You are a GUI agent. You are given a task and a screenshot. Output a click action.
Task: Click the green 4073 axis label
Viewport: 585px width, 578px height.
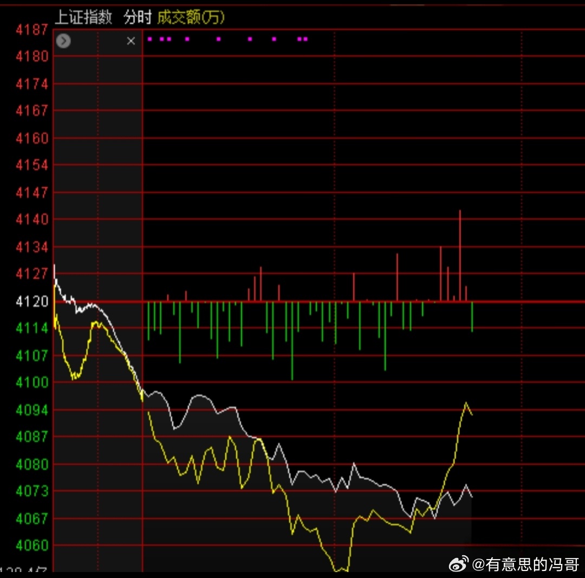tap(32, 491)
